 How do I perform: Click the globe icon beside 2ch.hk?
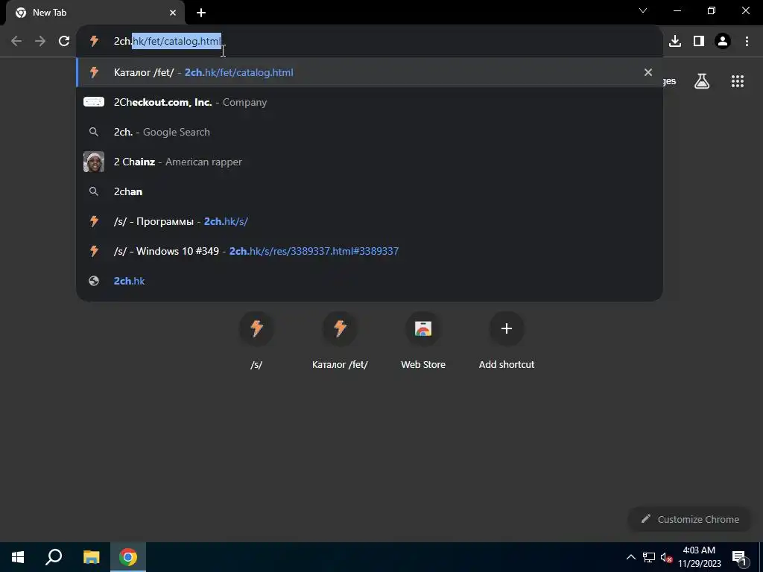(94, 281)
